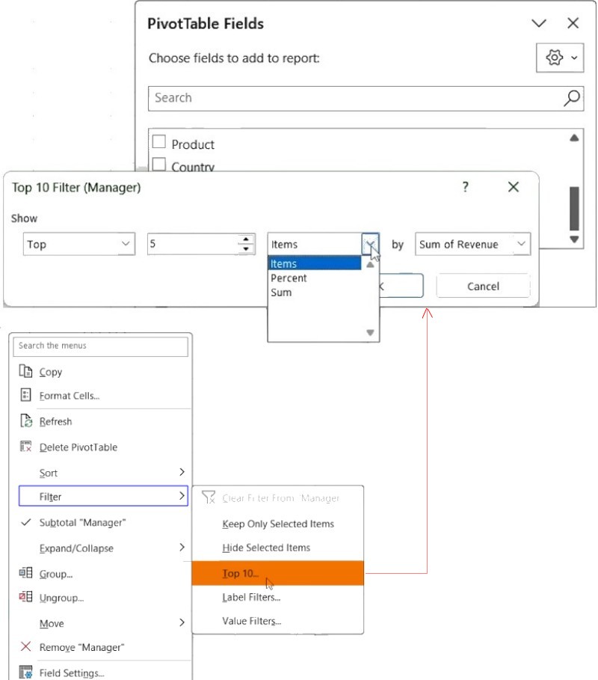The width and height of the screenshot is (598, 680).
Task: Check the Country field checkbox
Action: tap(158, 165)
